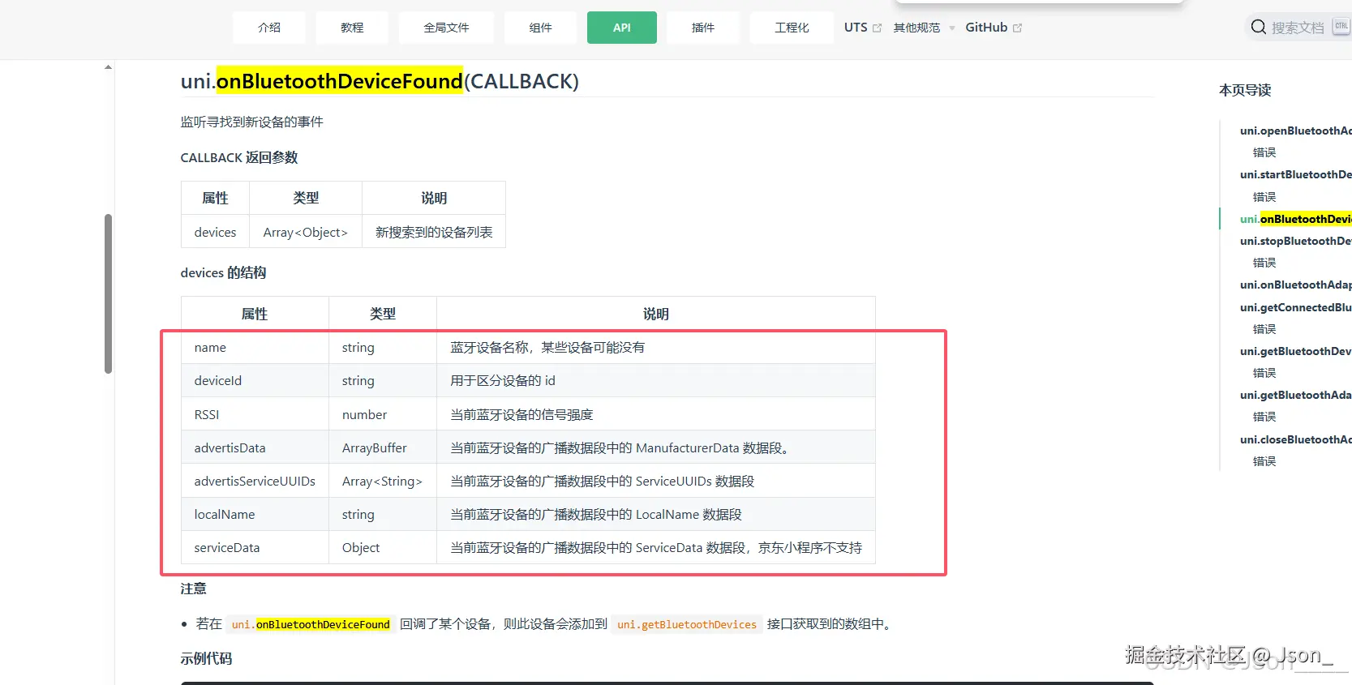Open 错误 under uni.closeBluetoothAdapter
The width and height of the screenshot is (1352, 685).
pos(1264,461)
